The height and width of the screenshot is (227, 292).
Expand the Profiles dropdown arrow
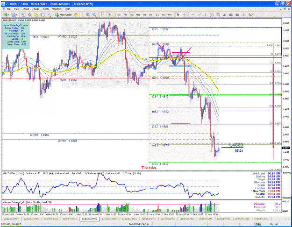pos(16,15)
